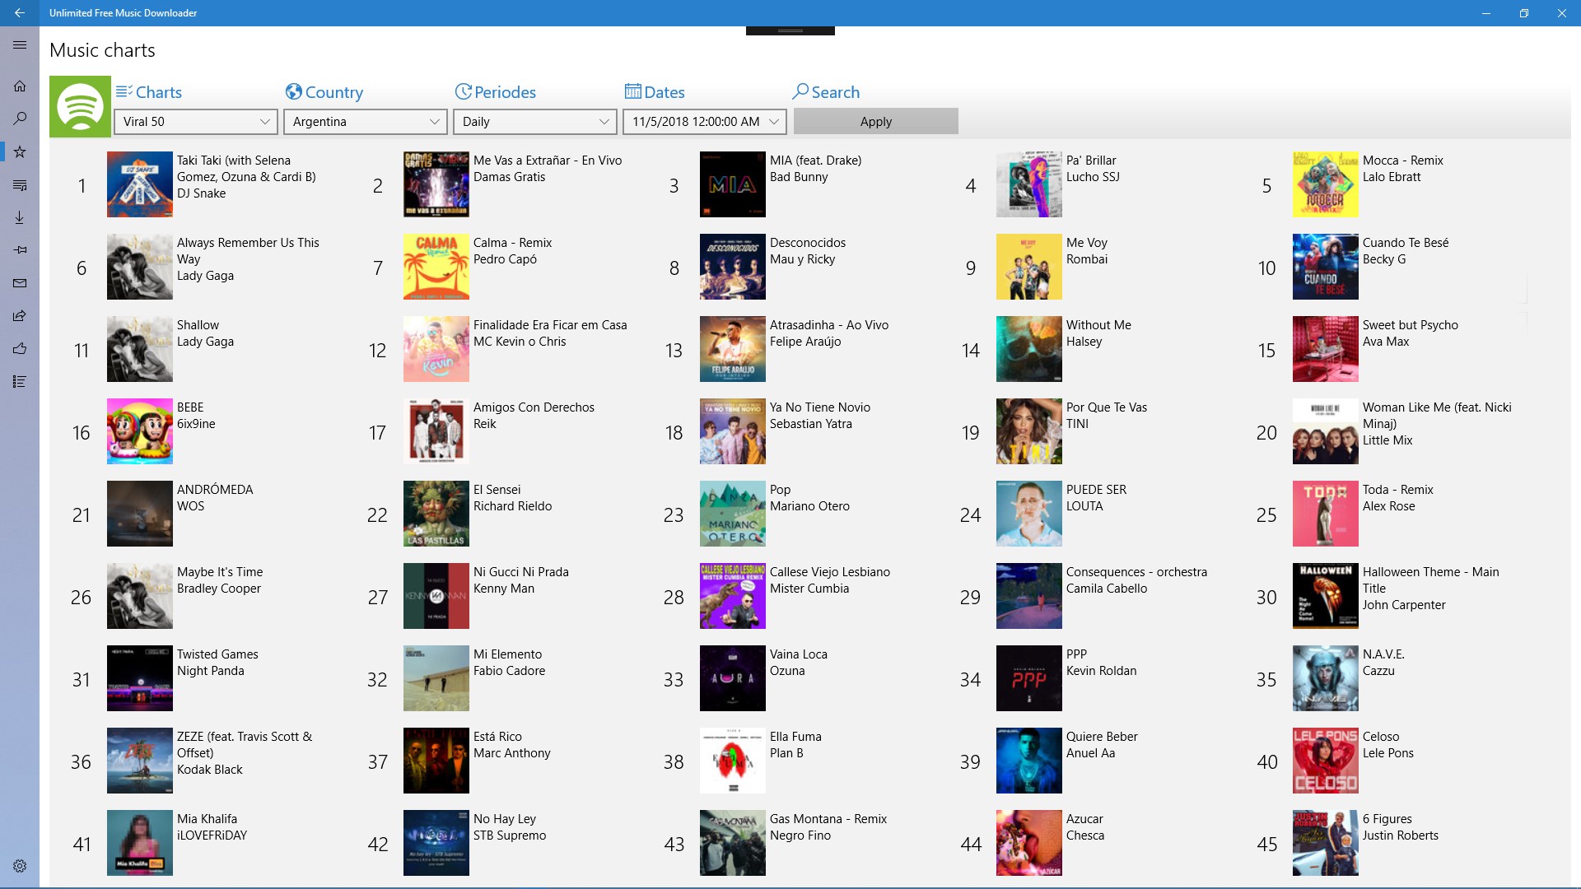Open the Viral 50 charts dropdown
This screenshot has width=1581, height=889.
pos(195,122)
